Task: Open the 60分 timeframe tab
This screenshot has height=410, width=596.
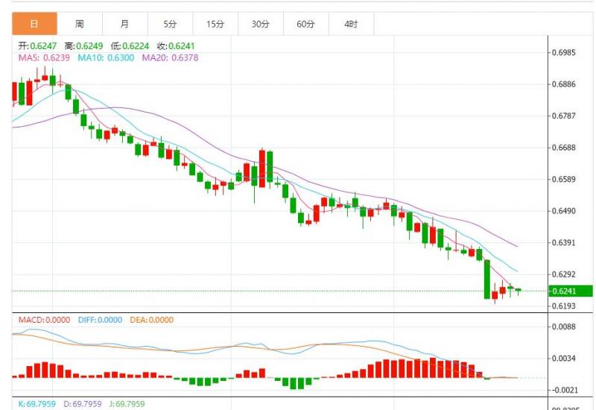Action: 306,24
